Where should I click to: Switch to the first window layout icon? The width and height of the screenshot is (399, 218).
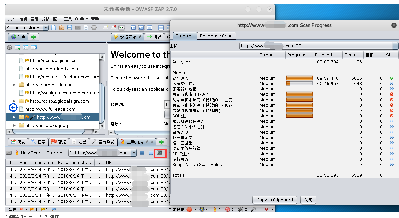(133, 28)
